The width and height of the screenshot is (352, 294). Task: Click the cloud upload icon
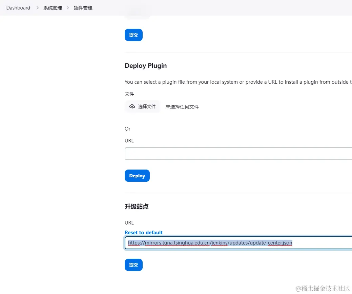click(132, 106)
